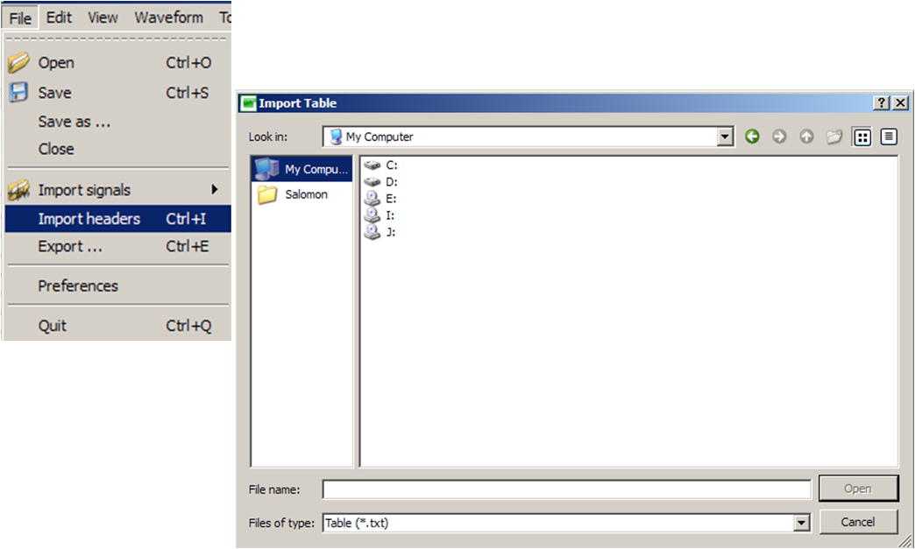
Task: Switch to Detail View icon
Action: [x=889, y=137]
